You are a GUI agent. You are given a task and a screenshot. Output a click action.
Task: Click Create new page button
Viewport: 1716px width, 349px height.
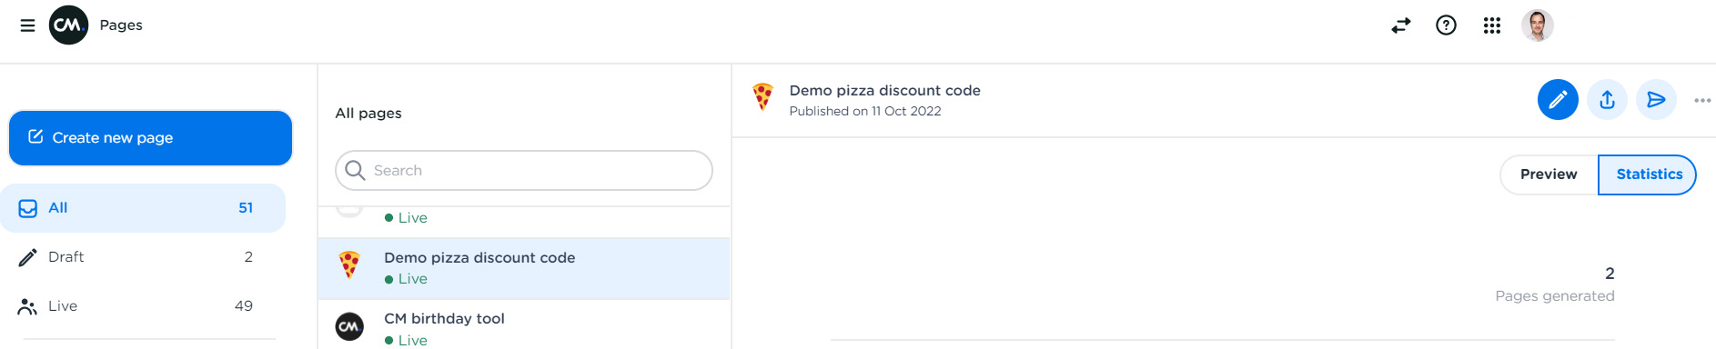point(150,138)
